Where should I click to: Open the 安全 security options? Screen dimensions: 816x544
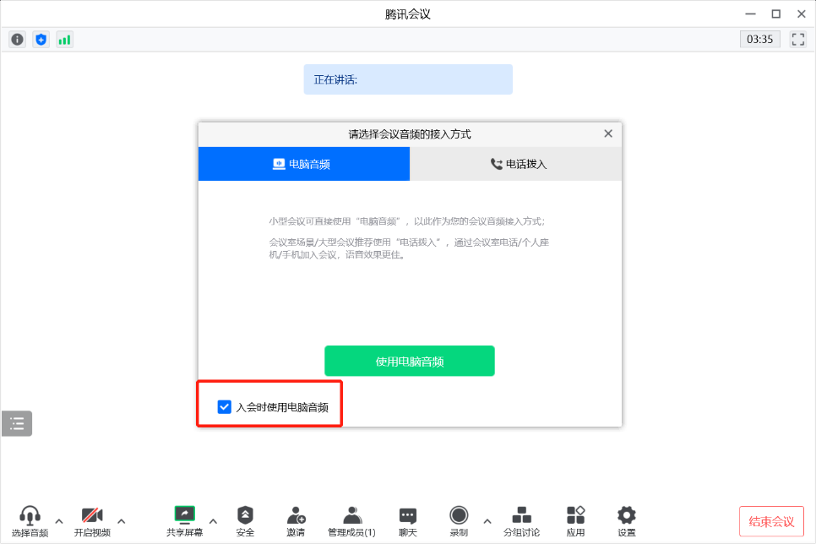tap(245, 521)
